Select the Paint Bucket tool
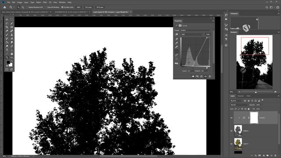This screenshot has width=281, height=158. 7,43
